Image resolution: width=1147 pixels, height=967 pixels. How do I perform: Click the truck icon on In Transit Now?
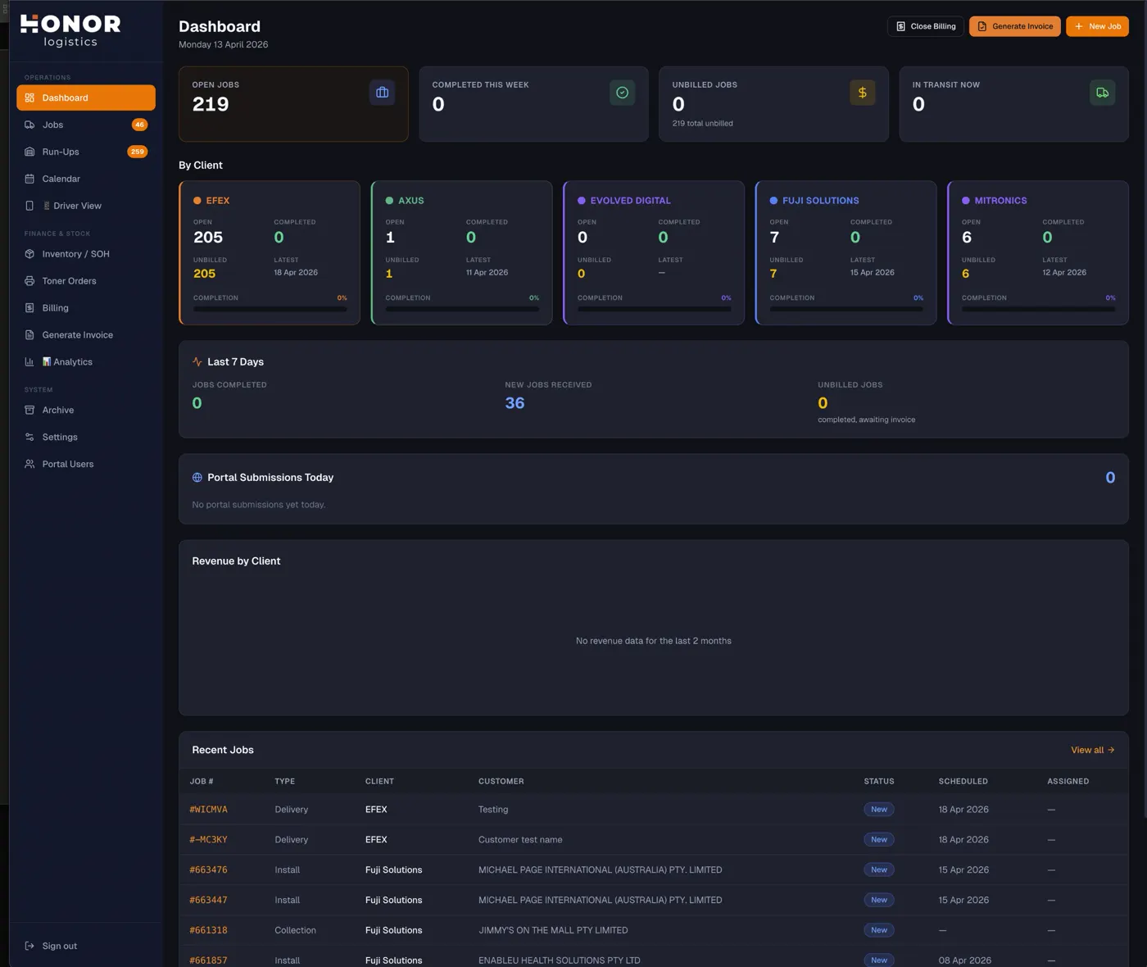1103,93
